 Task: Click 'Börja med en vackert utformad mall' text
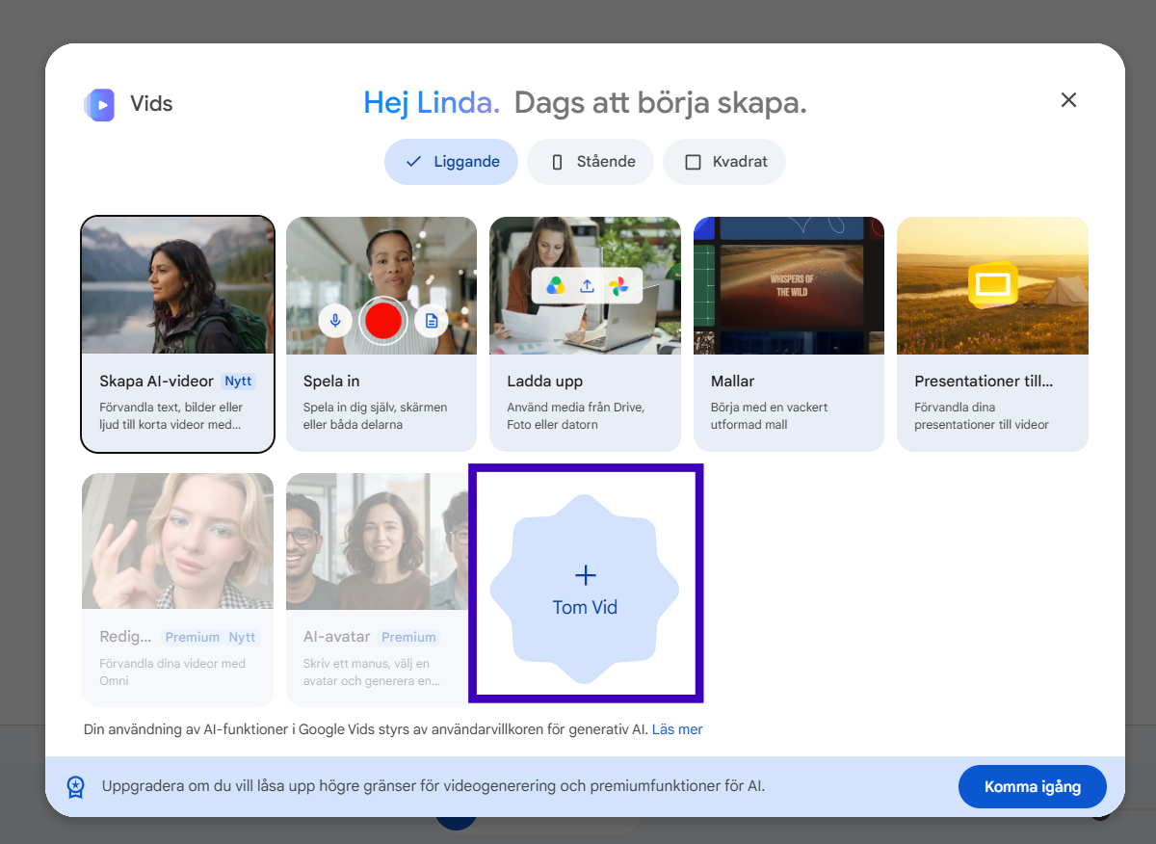click(770, 415)
